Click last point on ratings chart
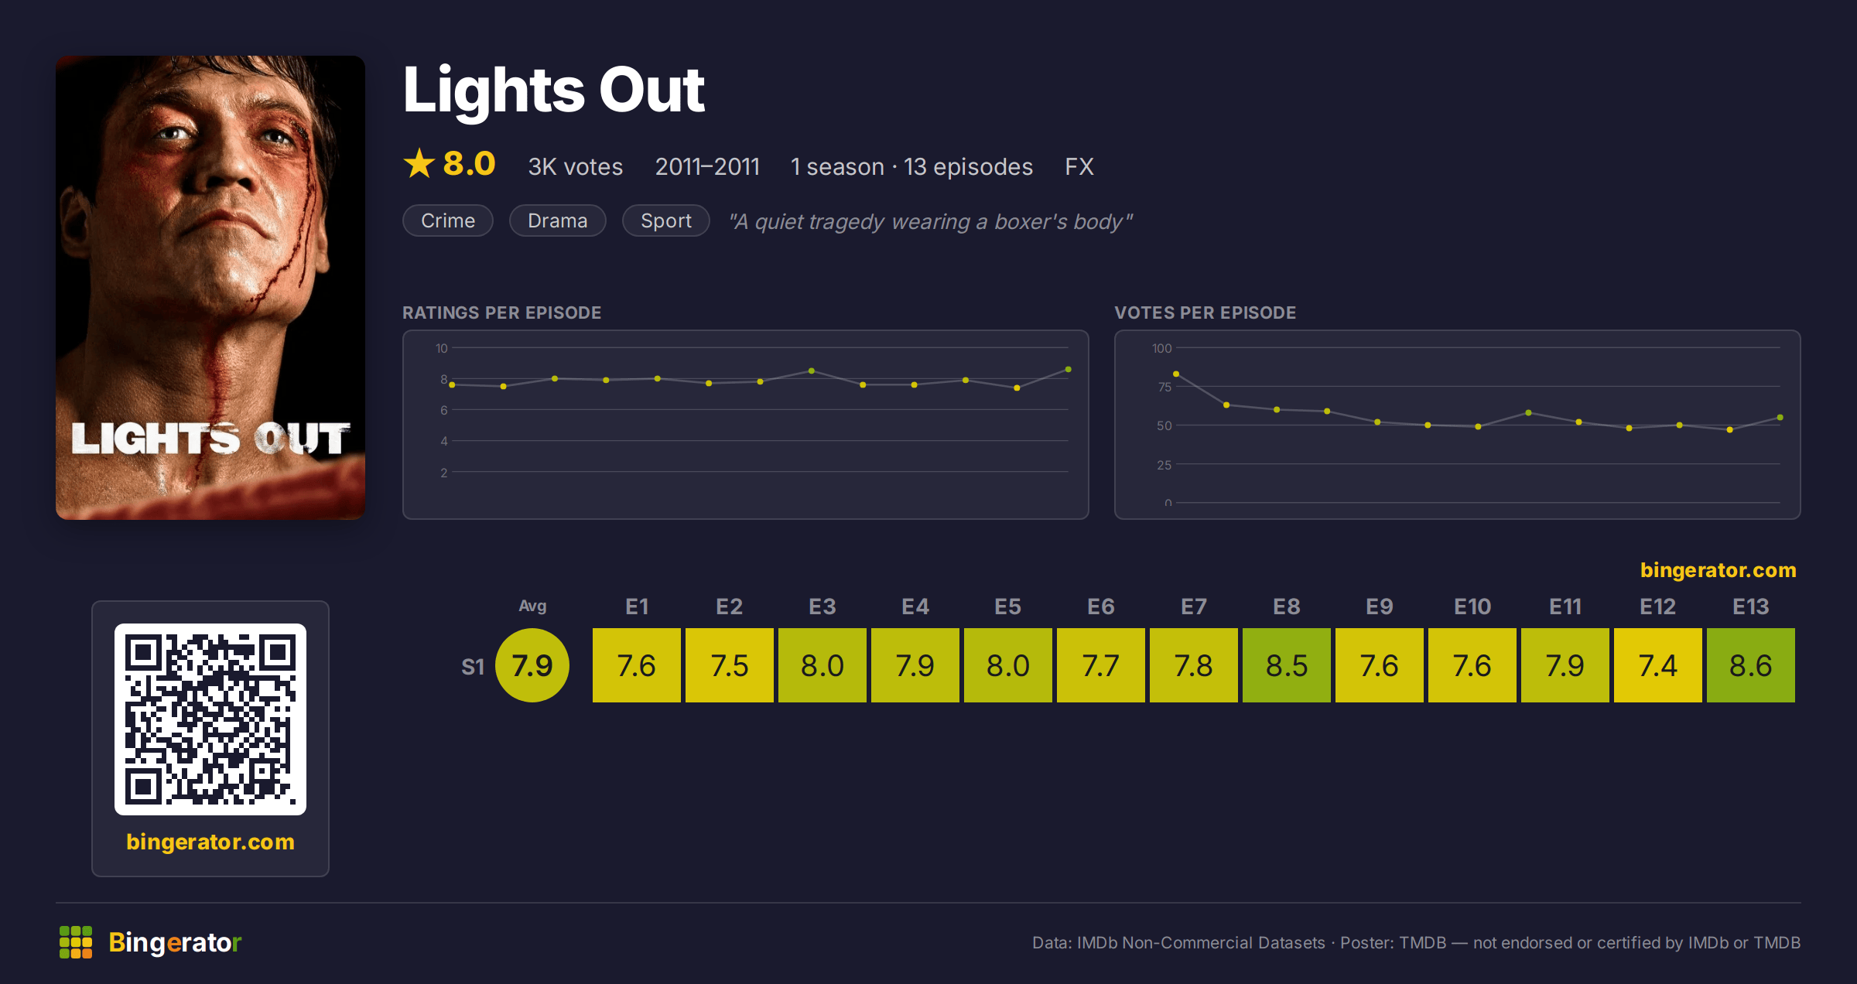Viewport: 1857px width, 984px height. click(1069, 370)
